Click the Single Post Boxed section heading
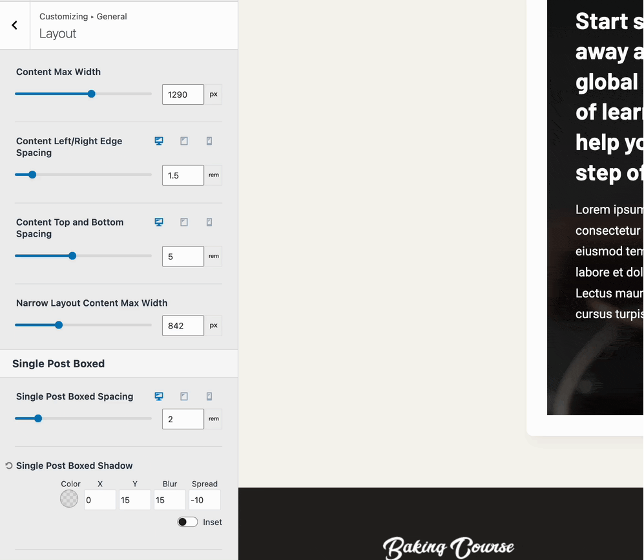 point(58,363)
